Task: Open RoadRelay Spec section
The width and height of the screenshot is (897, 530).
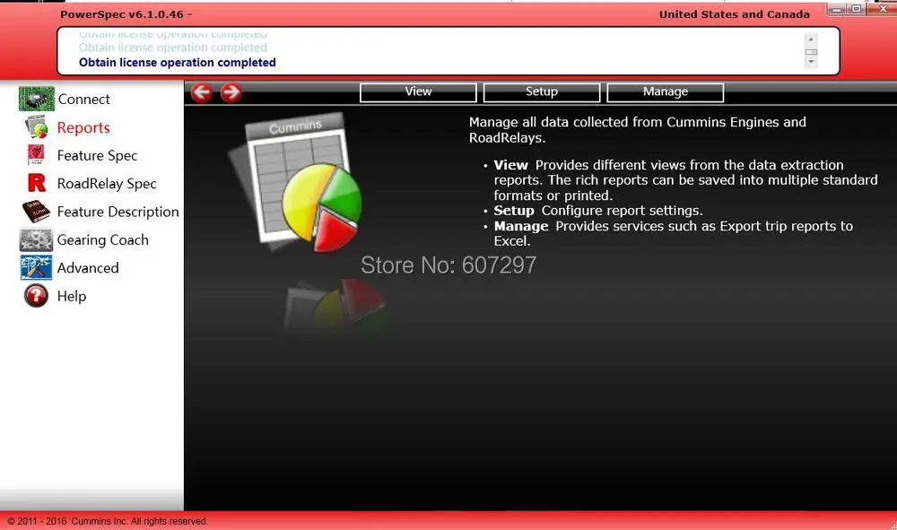Action: coord(107,184)
